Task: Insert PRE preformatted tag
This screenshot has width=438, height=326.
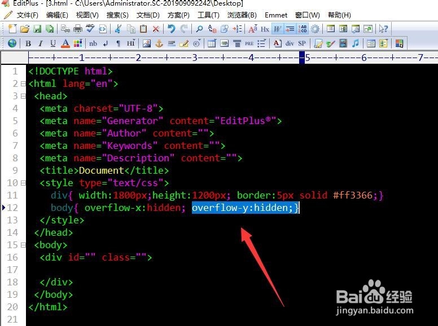Action: coord(249,43)
